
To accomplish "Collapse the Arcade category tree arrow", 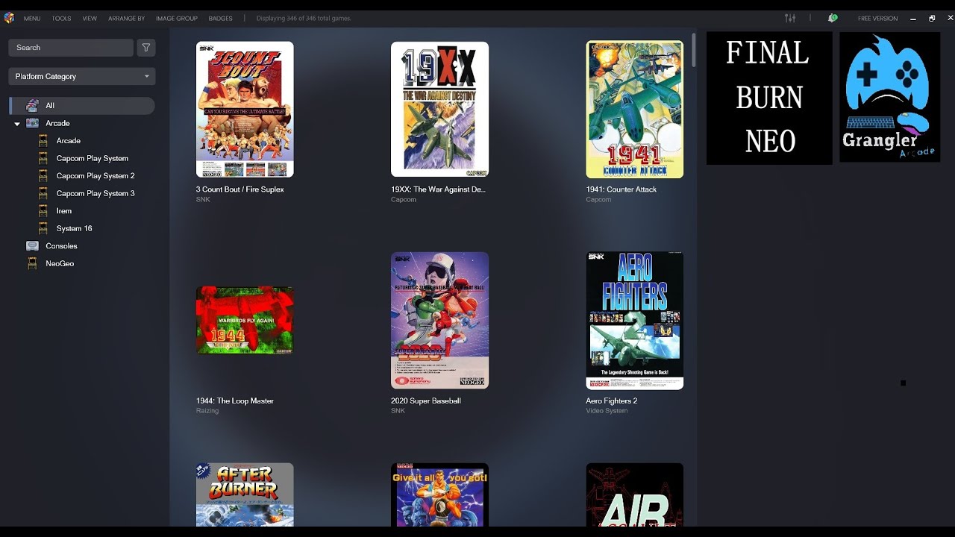I will [17, 124].
